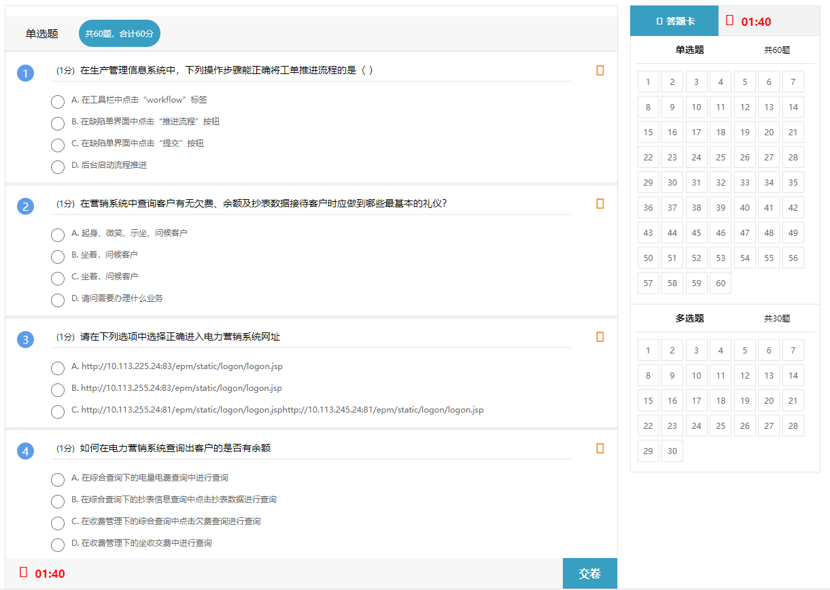Select option A for question 1

click(58, 101)
